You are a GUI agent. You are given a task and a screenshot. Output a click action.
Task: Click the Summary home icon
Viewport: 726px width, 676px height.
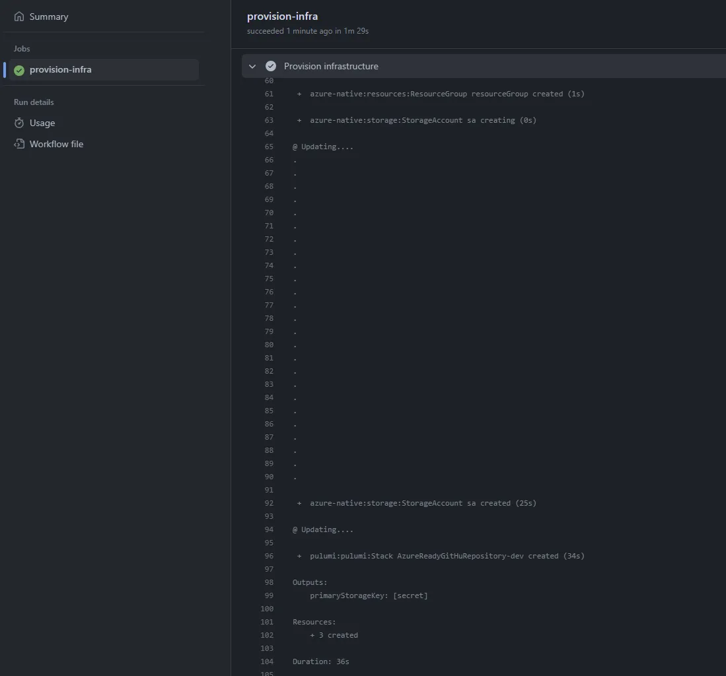[x=18, y=17]
